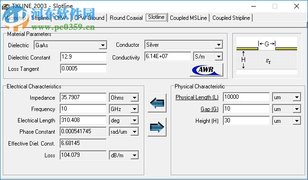Click the Loss Tangent field
This screenshot has height=180, width=308.
point(83,69)
